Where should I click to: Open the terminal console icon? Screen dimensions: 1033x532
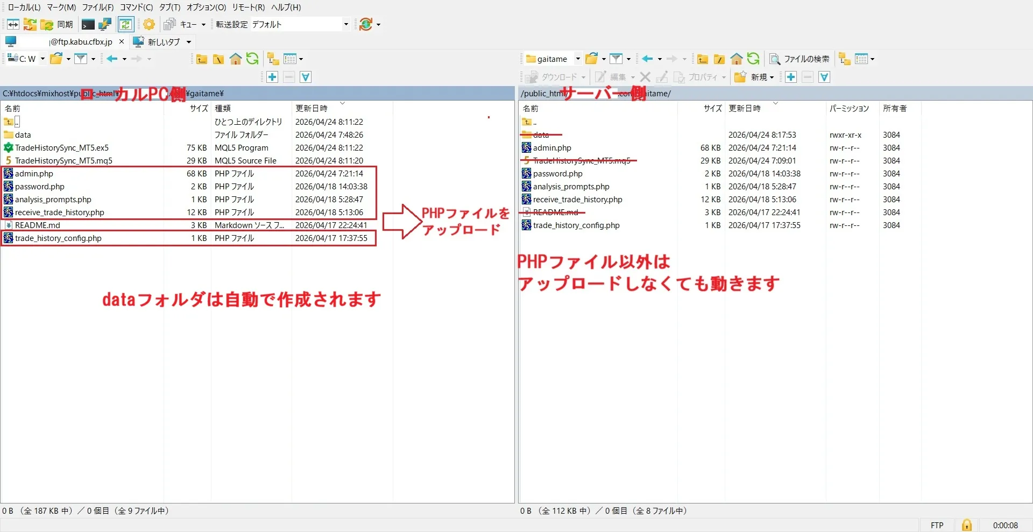click(x=88, y=25)
